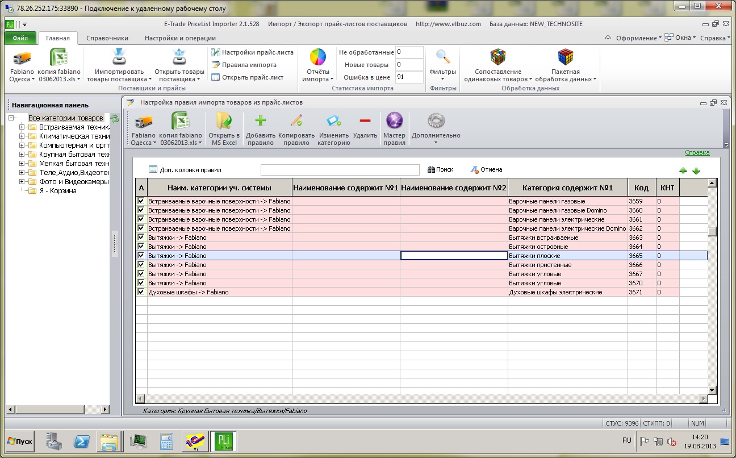Click Копировать правило
The width and height of the screenshot is (736, 458).
(x=296, y=130)
